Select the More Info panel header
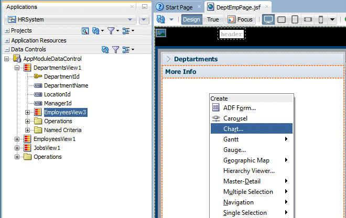The height and width of the screenshot is (218, 346). 253,72
